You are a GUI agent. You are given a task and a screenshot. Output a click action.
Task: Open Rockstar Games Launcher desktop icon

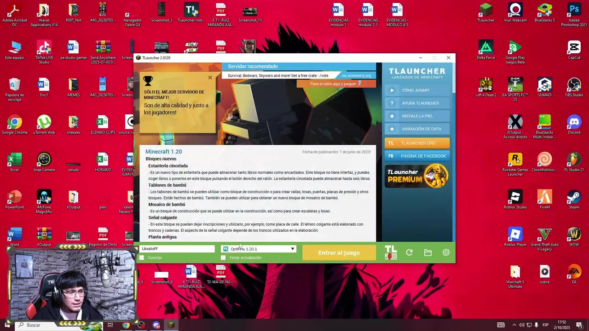515,164
